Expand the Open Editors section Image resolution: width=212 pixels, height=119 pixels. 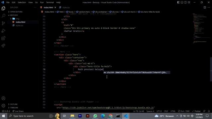16,12
